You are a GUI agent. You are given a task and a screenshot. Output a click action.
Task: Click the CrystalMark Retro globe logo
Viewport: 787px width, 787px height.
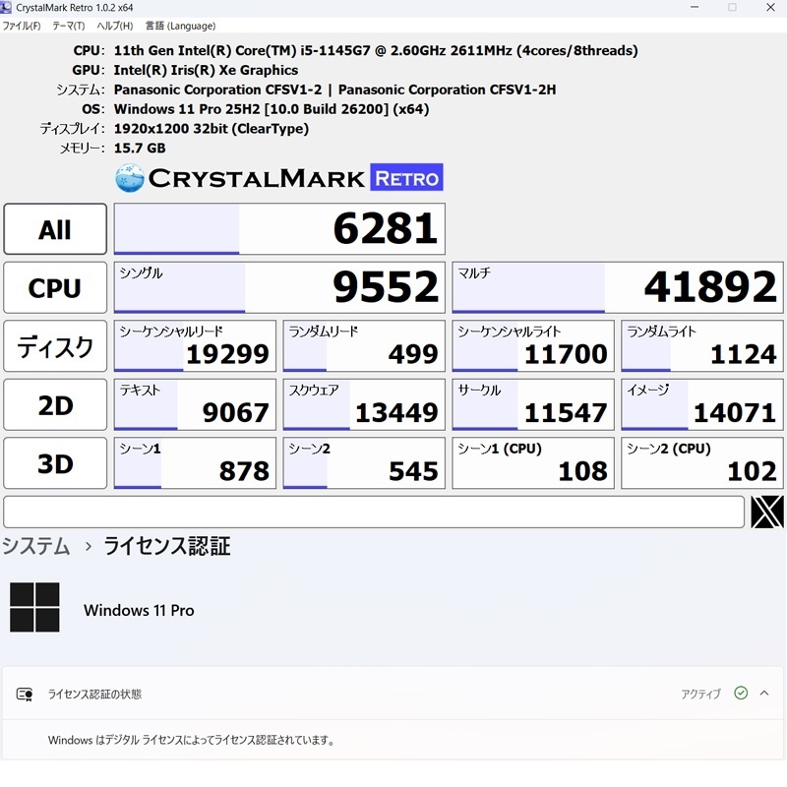(x=130, y=178)
